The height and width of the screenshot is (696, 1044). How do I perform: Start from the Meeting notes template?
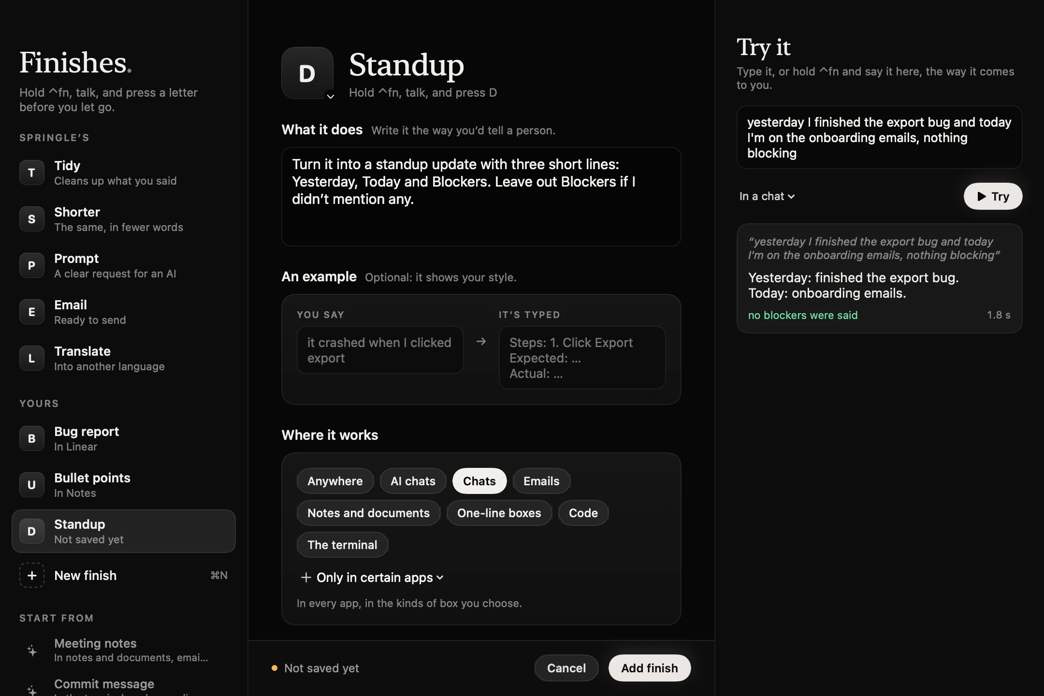click(x=124, y=650)
